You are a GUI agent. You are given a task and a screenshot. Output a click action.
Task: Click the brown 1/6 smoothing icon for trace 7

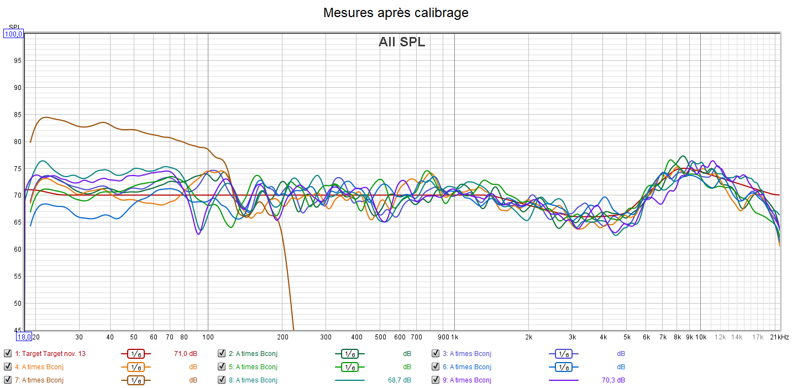[135, 380]
